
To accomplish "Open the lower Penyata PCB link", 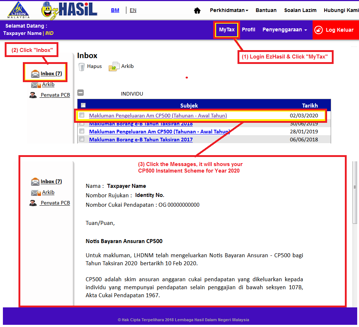I will tap(55, 203).
